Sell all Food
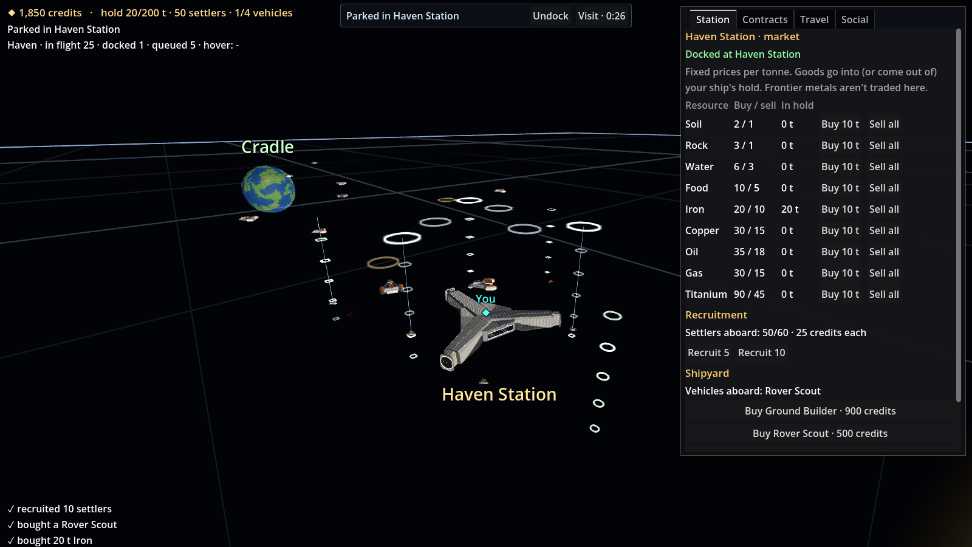This screenshot has height=547, width=972. (x=884, y=188)
